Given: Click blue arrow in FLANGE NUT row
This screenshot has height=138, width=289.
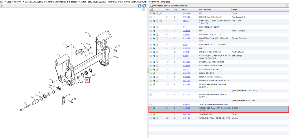Looking at the screenshot, I should (154, 35).
